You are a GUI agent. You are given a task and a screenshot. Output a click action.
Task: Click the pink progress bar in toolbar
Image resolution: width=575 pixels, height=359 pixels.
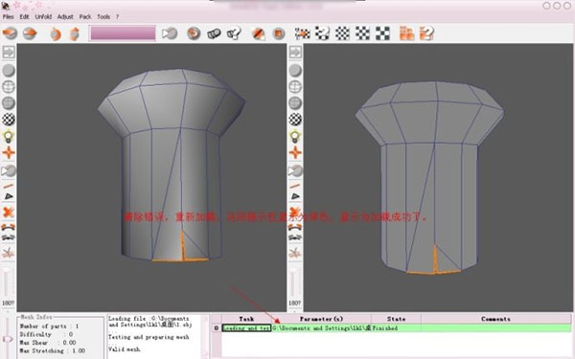(x=123, y=34)
